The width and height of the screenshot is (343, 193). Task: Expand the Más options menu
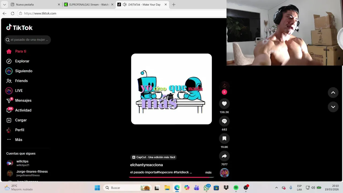click(x=14, y=140)
